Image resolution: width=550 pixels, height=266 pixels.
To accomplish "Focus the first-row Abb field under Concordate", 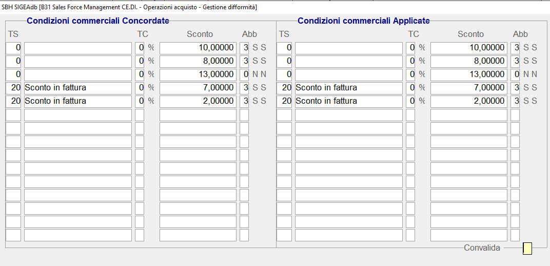I will tap(244, 48).
